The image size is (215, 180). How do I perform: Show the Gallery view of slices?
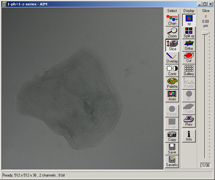click(189, 71)
